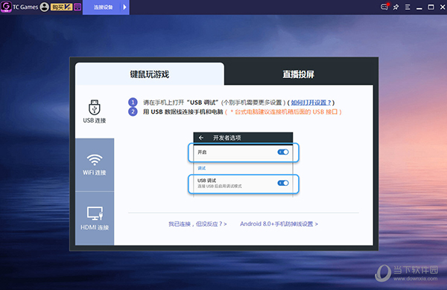Open the pink list icon beside VIP badge

click(77, 7)
